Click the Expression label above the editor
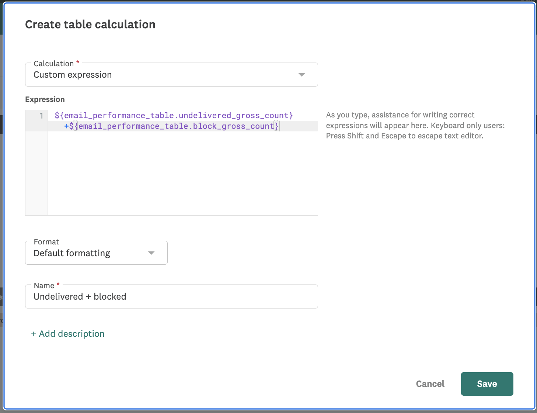Image resolution: width=537 pixels, height=413 pixels. click(x=45, y=99)
